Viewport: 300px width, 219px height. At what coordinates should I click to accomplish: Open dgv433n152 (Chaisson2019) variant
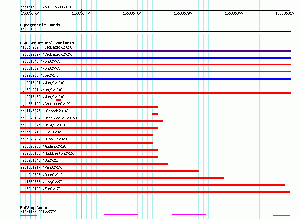tap(46, 104)
